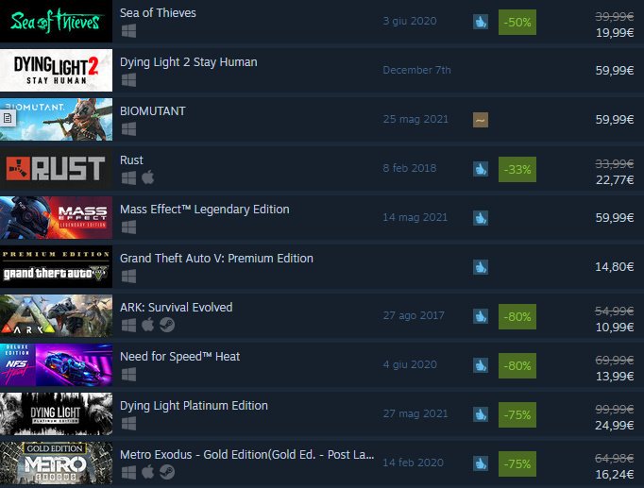Screen dimensions: 644x488
Task: Open the Need for Speed Heat title link
Action: (180, 356)
